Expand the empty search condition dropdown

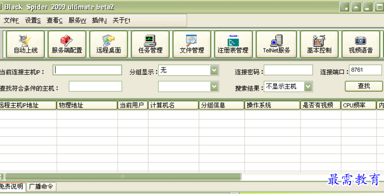[x=214, y=86]
